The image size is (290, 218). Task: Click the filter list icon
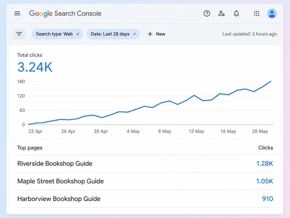click(19, 34)
